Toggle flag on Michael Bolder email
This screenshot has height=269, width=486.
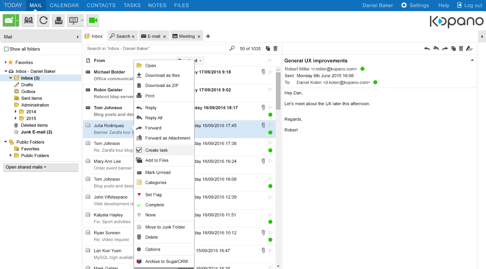coord(270,72)
